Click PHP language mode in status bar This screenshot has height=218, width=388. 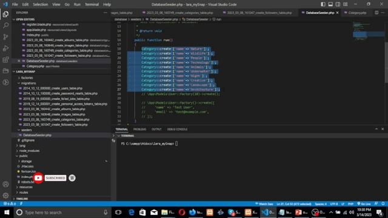point(350,204)
